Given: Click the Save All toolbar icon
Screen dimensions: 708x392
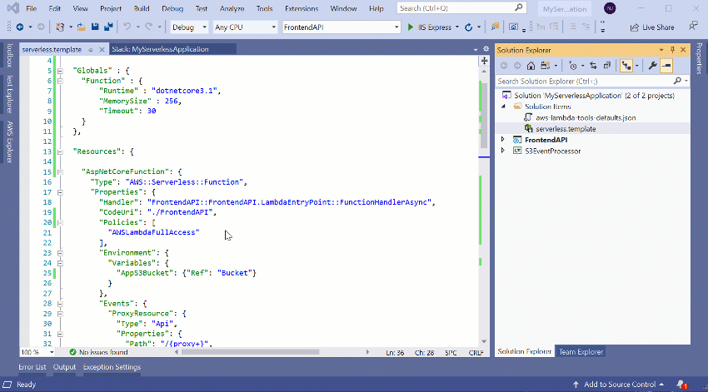Looking at the screenshot, I should pyautogui.click(x=107, y=27).
